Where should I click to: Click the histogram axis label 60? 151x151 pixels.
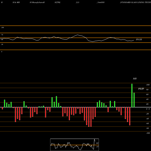[147, 95]
